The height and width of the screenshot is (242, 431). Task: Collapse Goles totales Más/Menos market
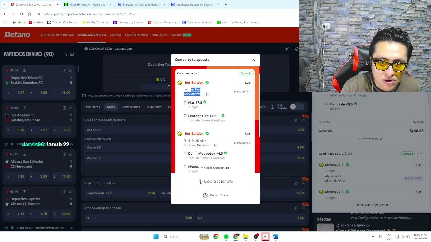303,120
